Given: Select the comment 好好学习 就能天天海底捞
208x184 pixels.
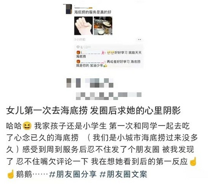Looking at the screenshot, I should (x=109, y=55).
